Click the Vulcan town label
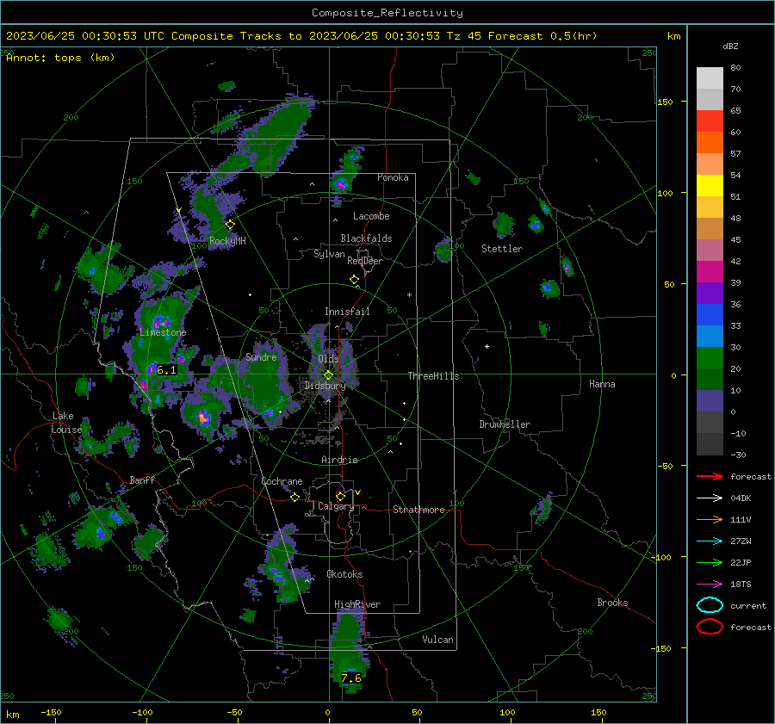The height and width of the screenshot is (724, 775). 437,640
